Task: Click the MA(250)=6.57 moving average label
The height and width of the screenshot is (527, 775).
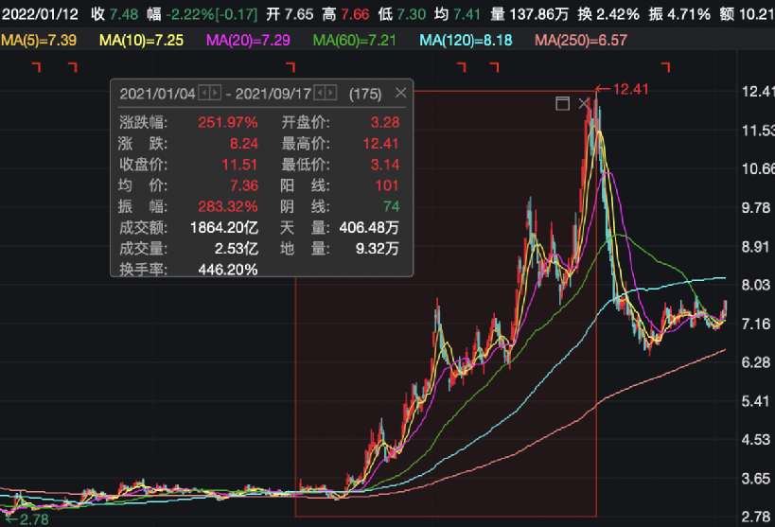Action: point(581,40)
